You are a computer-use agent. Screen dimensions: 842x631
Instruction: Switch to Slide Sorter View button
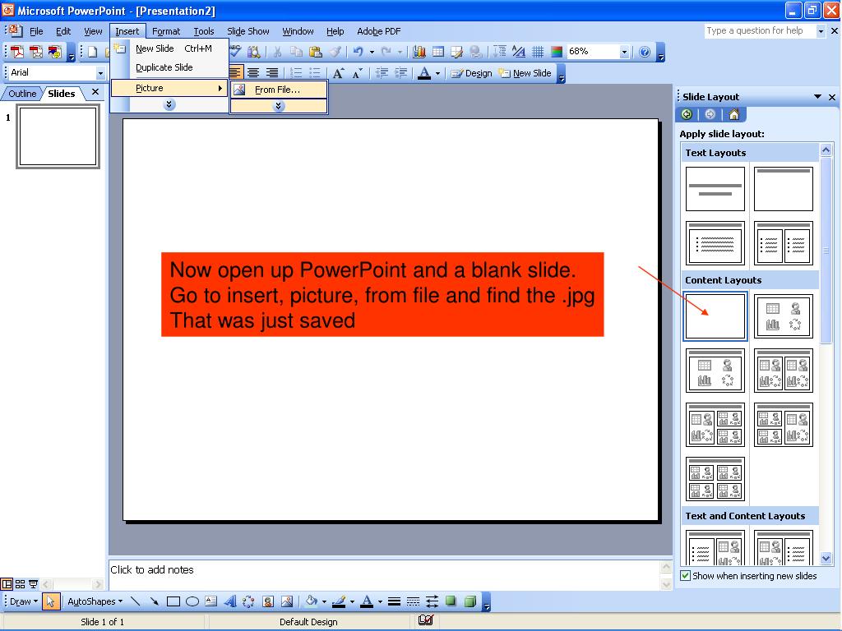click(20, 584)
